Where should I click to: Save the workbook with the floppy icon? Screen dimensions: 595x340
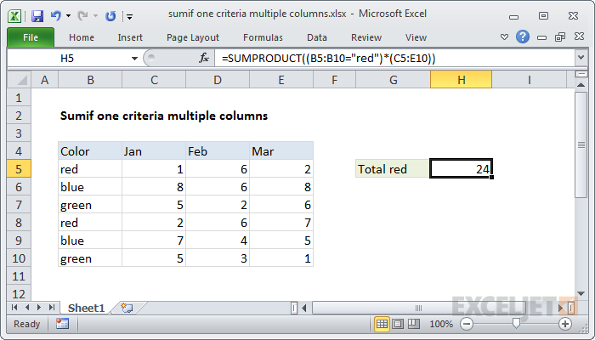coord(37,16)
